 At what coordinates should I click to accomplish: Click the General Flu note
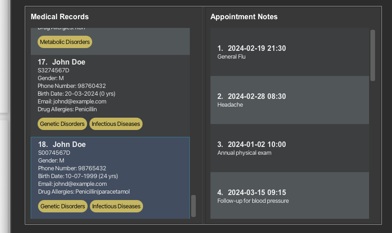click(x=232, y=57)
